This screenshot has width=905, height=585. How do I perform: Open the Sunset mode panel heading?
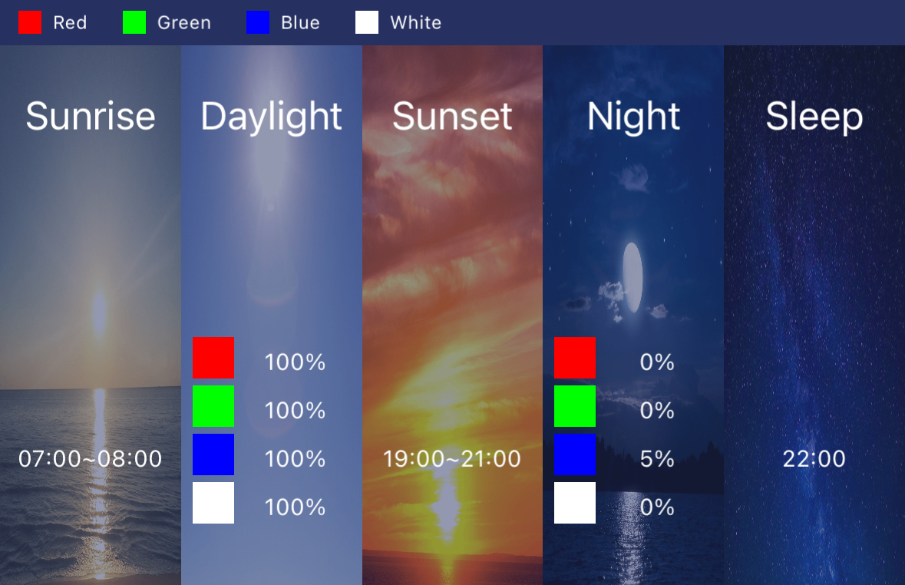(452, 117)
